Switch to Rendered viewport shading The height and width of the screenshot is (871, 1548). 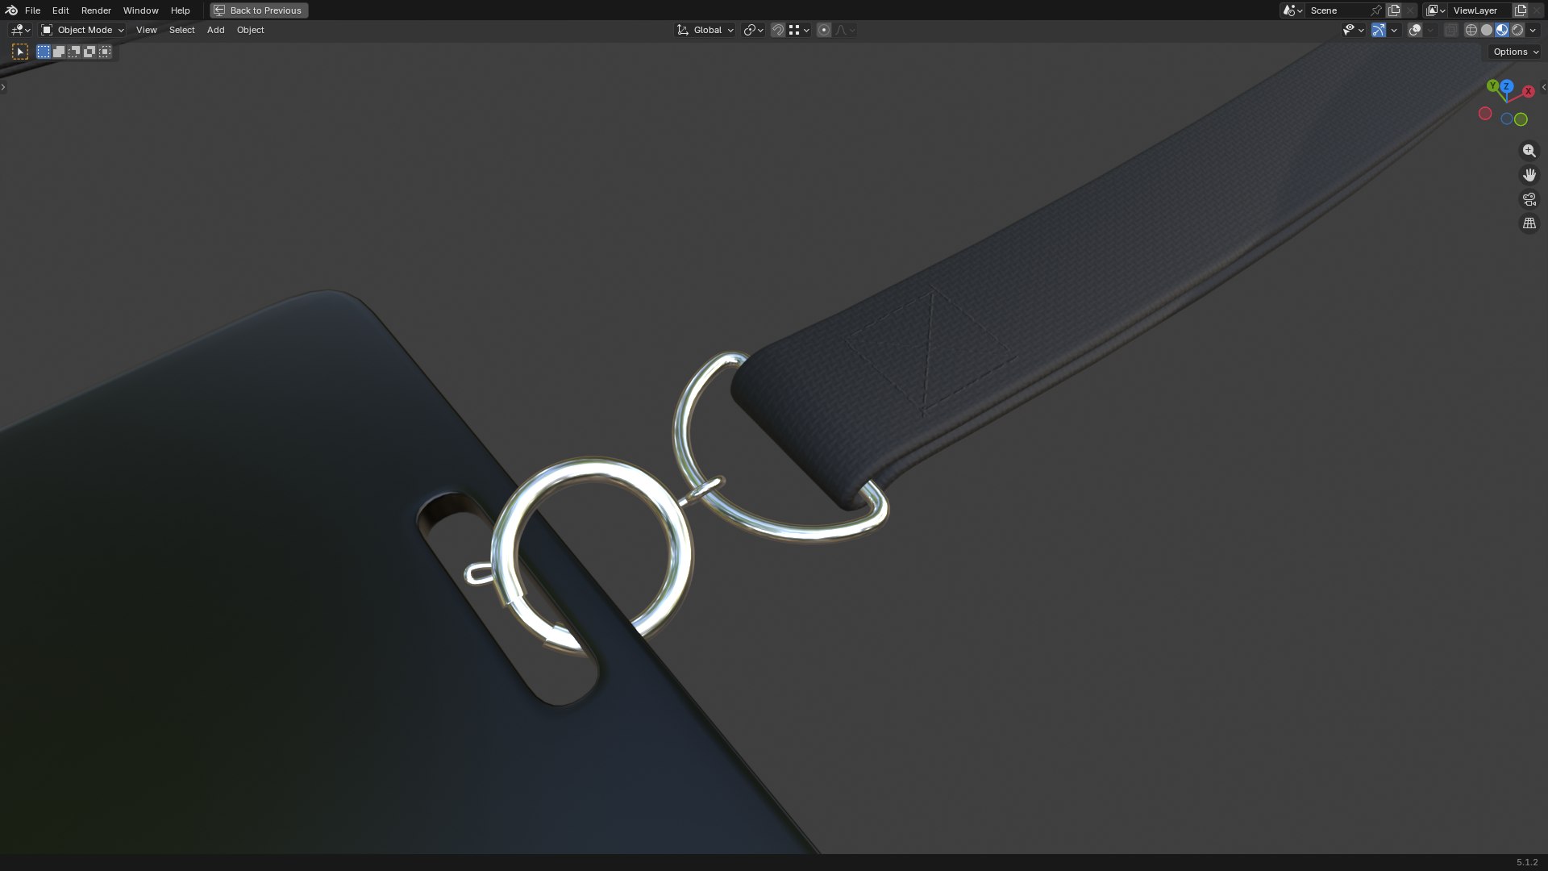pos(1517,30)
